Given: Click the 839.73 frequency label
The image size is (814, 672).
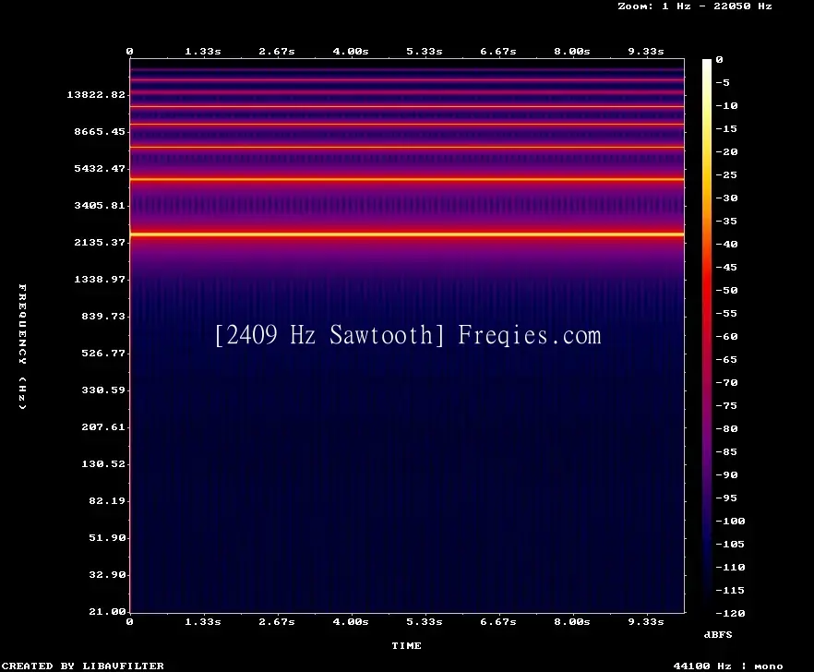Looking at the screenshot, I should point(103,316).
